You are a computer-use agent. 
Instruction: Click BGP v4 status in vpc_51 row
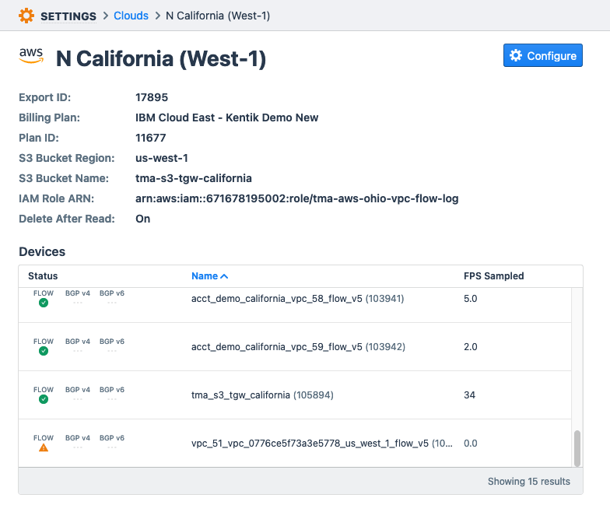coord(78,442)
